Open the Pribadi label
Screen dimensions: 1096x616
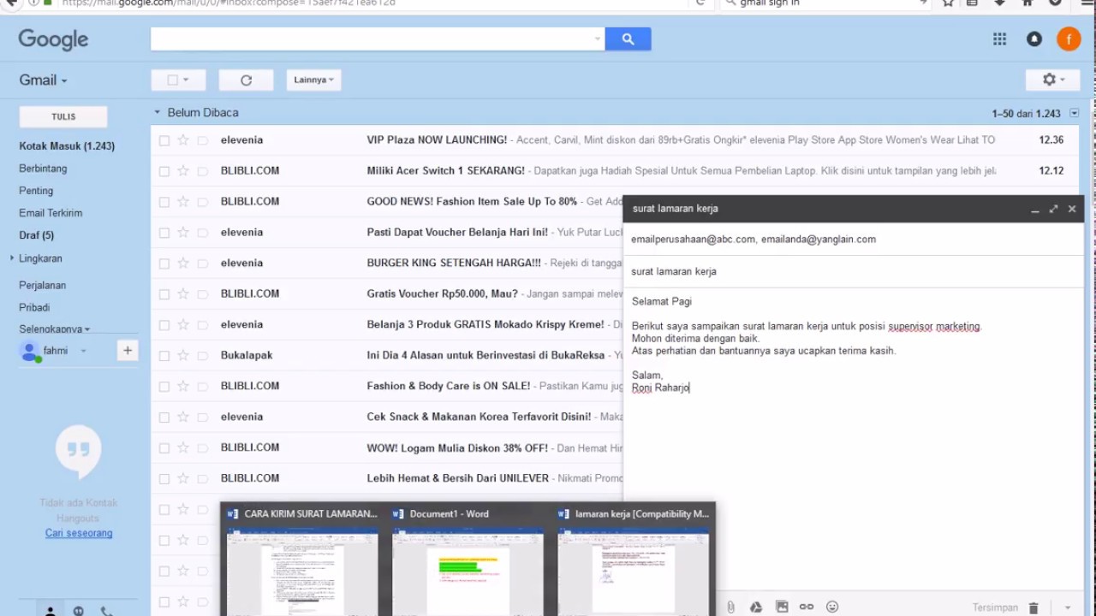click(34, 307)
